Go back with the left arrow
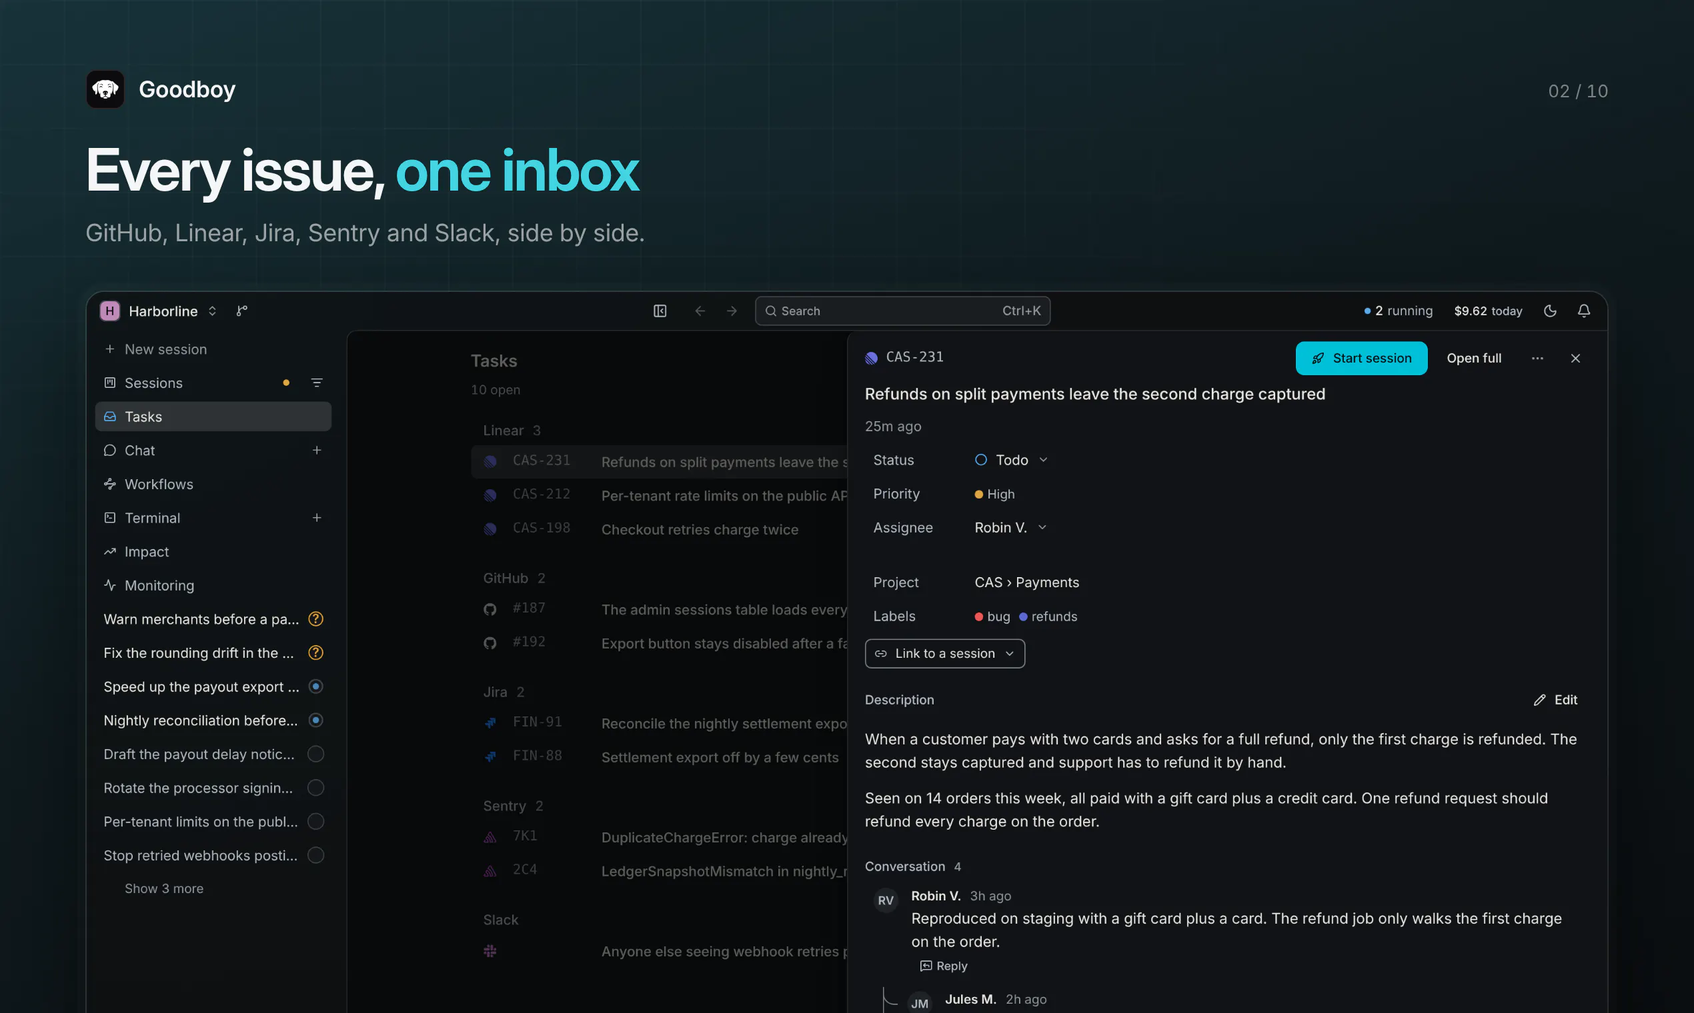This screenshot has width=1694, height=1013. pyautogui.click(x=700, y=311)
